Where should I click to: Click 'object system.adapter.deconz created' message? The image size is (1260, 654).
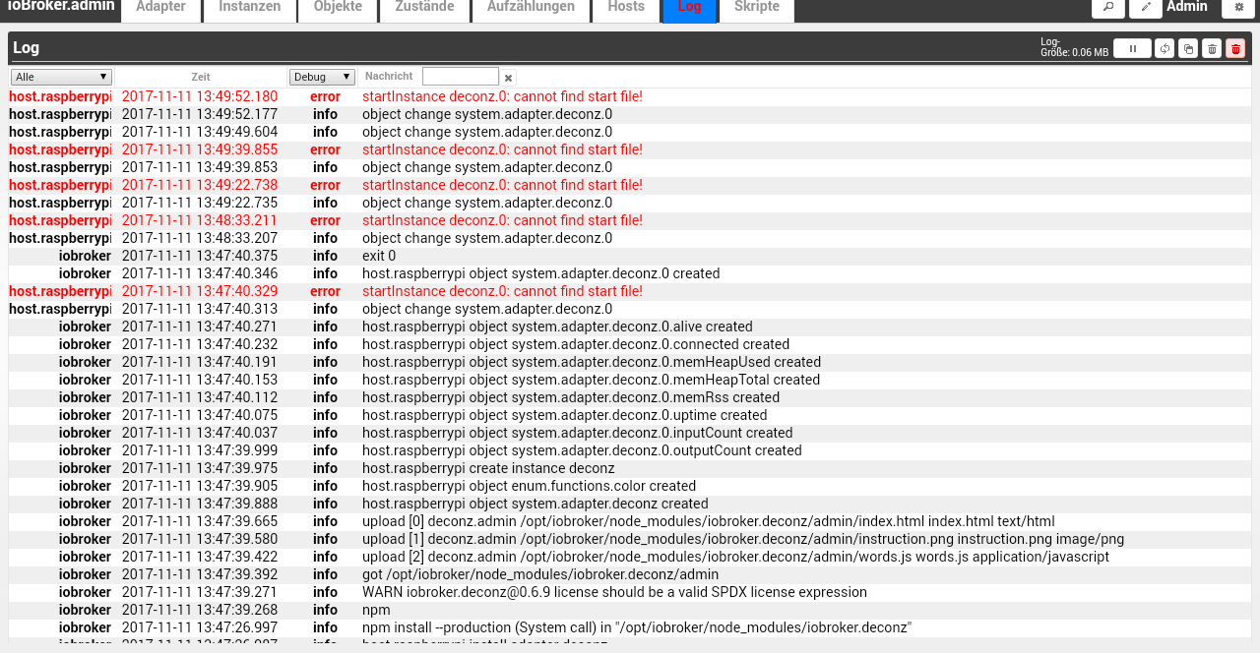click(535, 504)
